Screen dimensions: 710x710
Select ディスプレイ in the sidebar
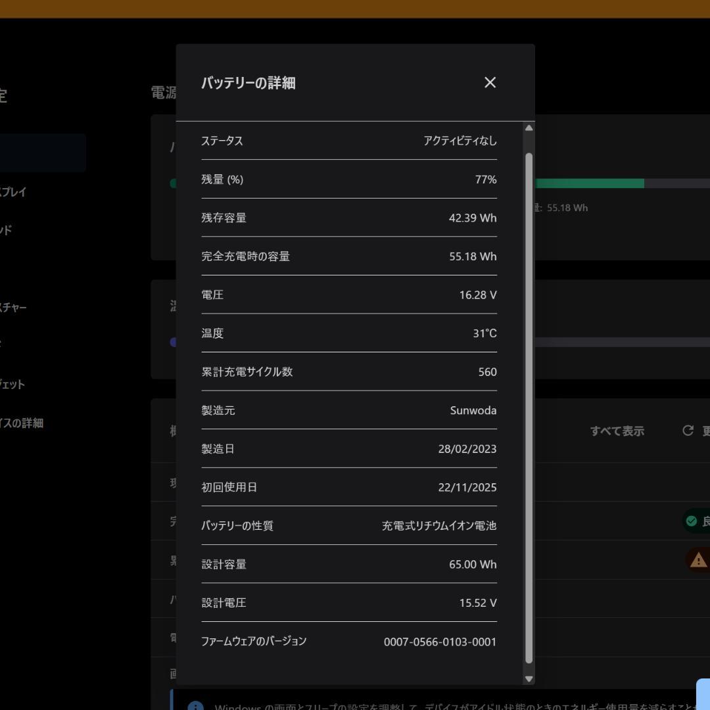[x=20, y=192]
